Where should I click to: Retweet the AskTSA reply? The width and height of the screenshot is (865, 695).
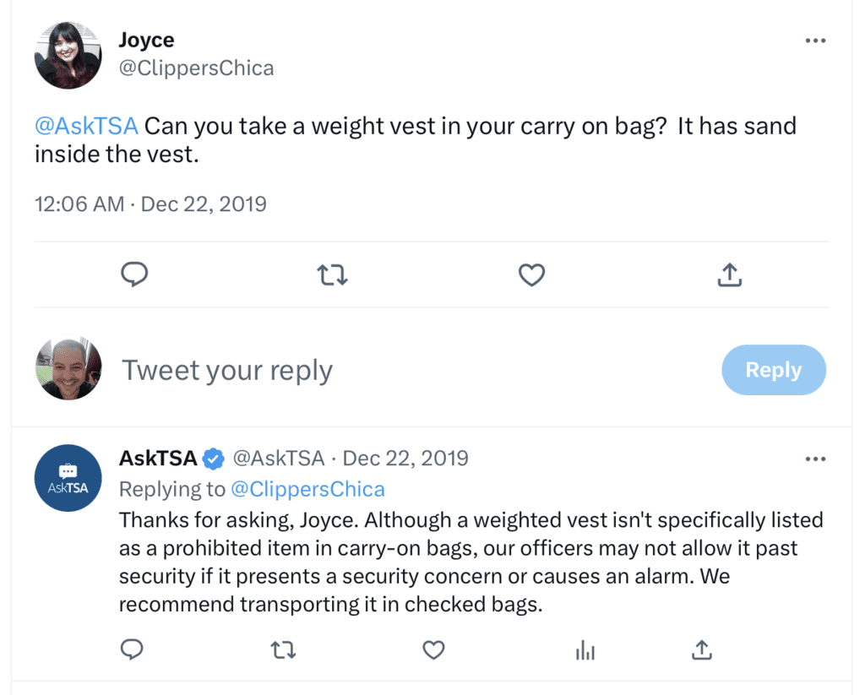click(x=282, y=649)
